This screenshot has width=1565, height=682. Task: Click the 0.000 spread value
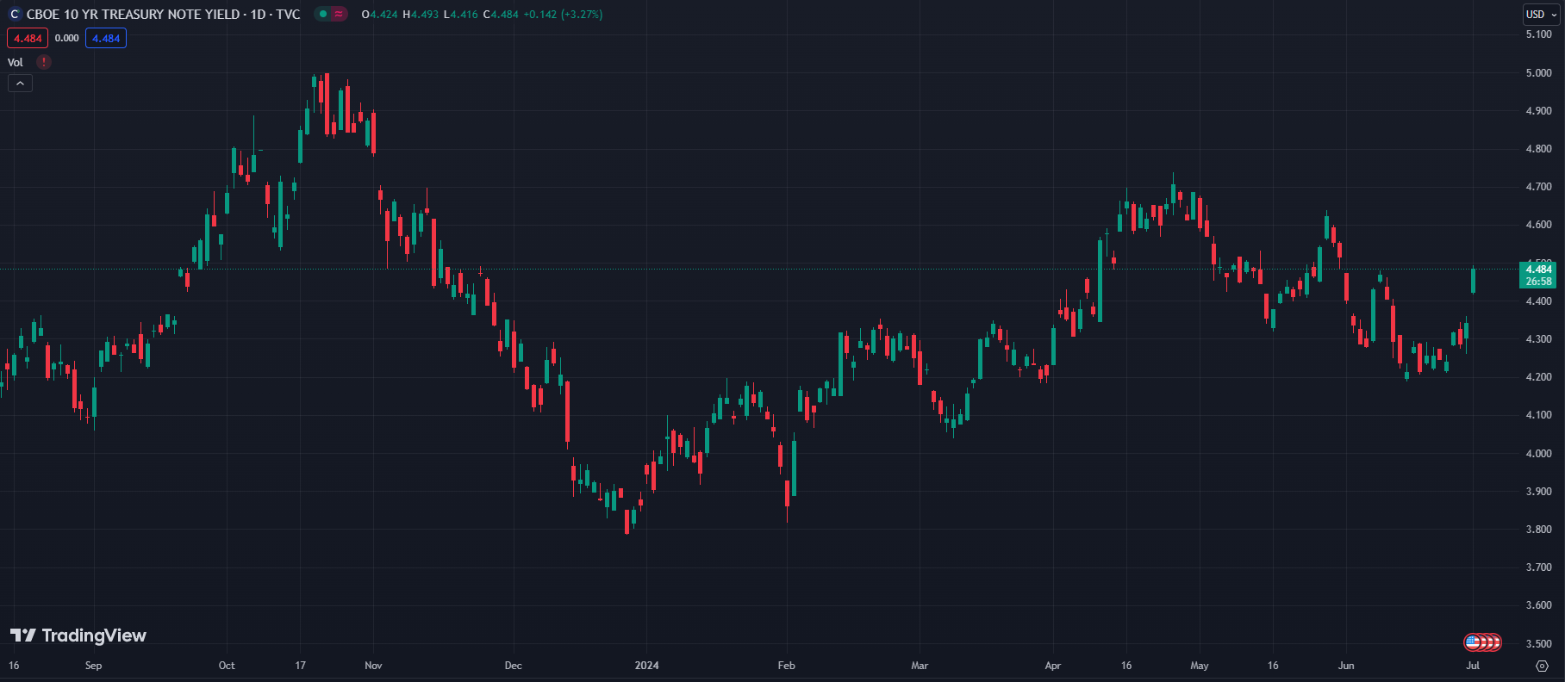(66, 38)
